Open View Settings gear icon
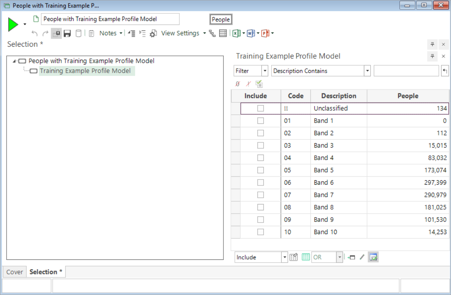 point(153,33)
